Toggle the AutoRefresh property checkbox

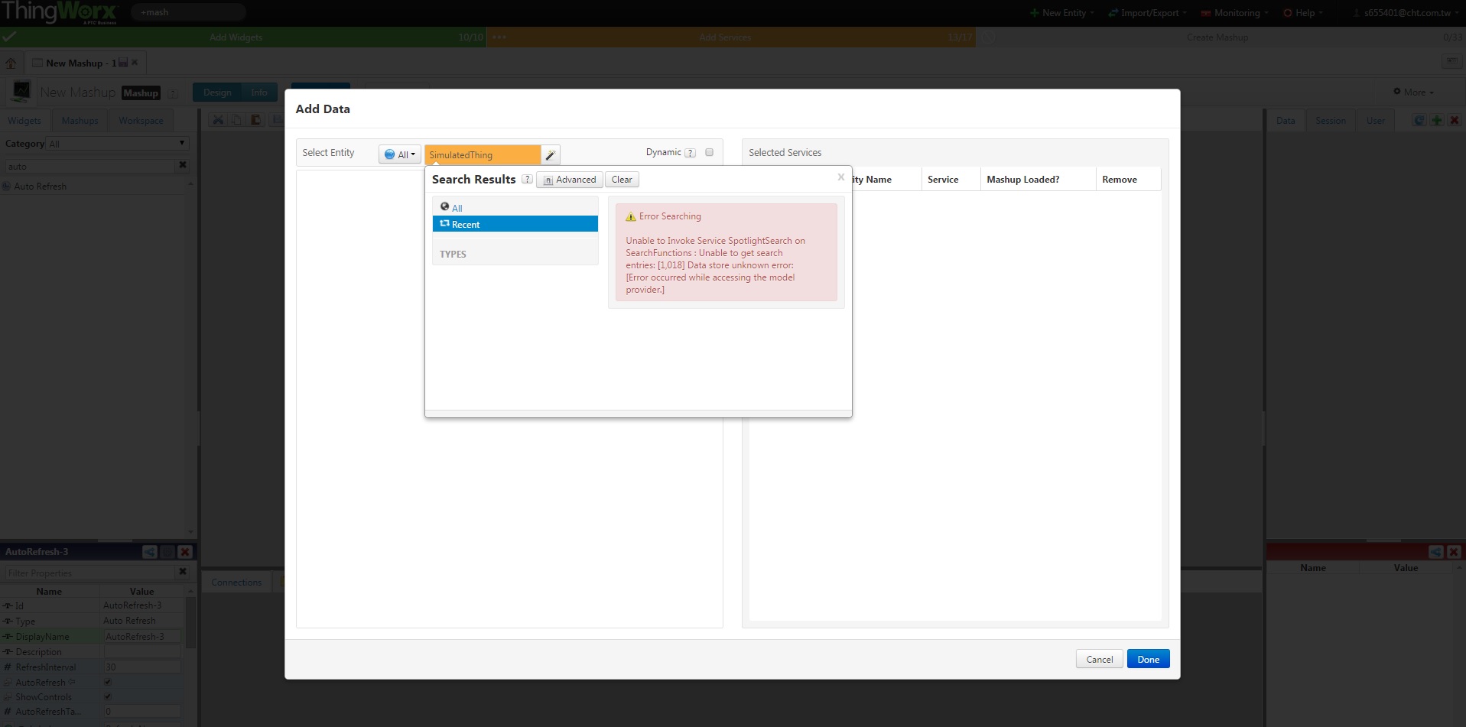pyautogui.click(x=108, y=682)
